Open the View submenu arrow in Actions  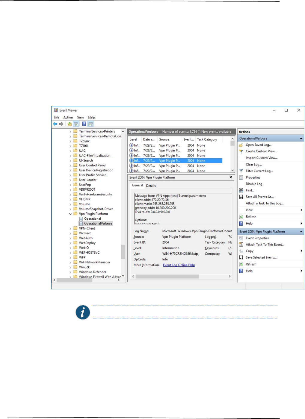pyautogui.click(x=301, y=210)
